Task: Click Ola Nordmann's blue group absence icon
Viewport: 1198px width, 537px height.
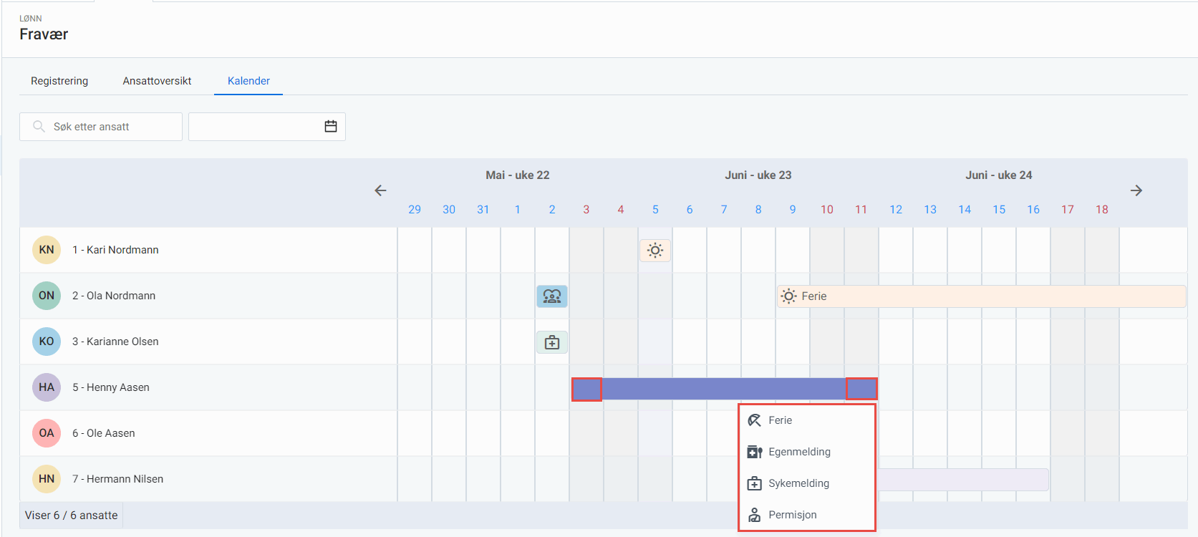Action: [x=552, y=296]
